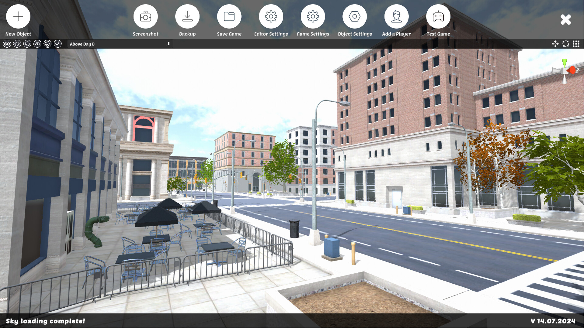Viewport: 584px width, 328px height.
Task: Open Object Settings
Action: 355,16
